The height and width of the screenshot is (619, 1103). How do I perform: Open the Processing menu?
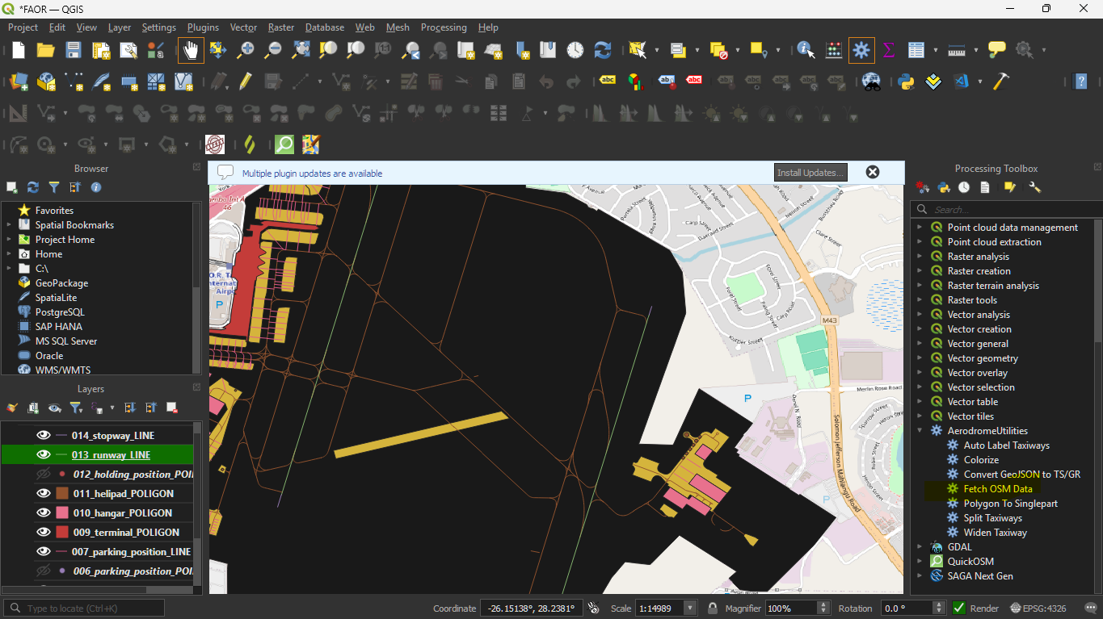(444, 27)
